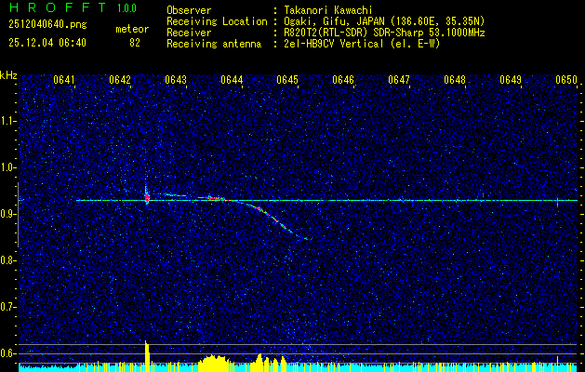Click the R820T2(RTL-SDR) SDR-Sharp receiver value
Viewport: 585px width, 372px height.
(383, 33)
